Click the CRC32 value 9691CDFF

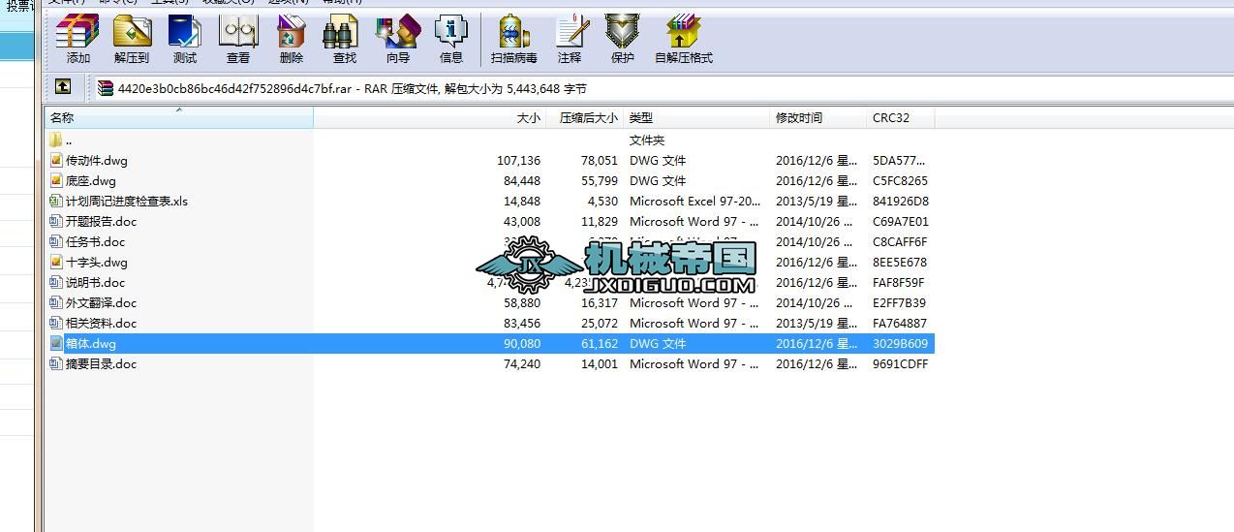pos(900,364)
